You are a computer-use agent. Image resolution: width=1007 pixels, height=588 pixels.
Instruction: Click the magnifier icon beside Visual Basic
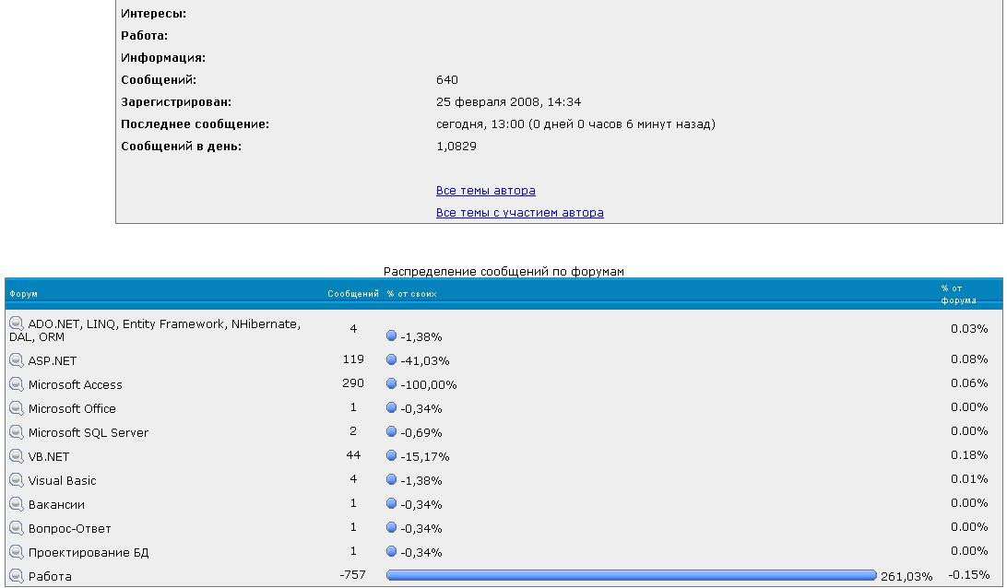coord(16,480)
